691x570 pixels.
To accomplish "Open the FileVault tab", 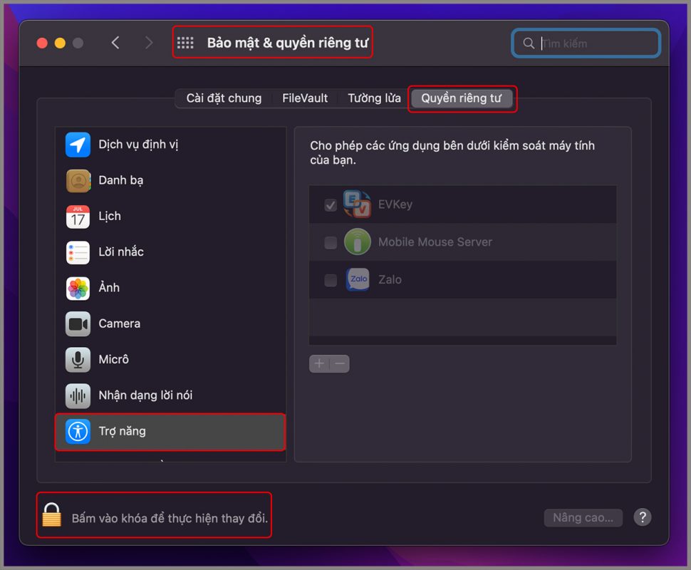I will click(x=305, y=98).
